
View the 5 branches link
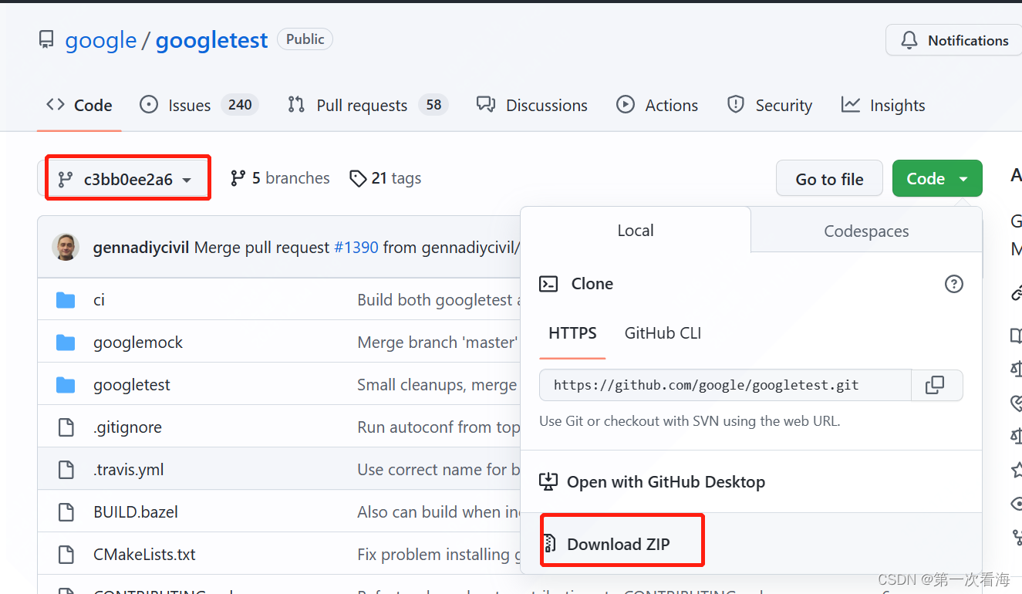coord(280,178)
